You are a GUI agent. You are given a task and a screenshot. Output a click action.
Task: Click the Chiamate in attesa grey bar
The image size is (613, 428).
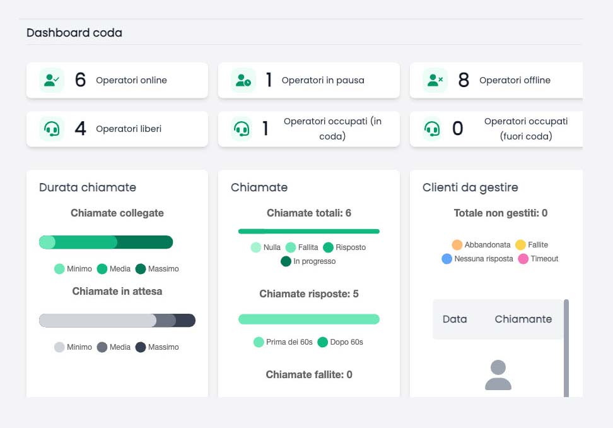[117, 321]
